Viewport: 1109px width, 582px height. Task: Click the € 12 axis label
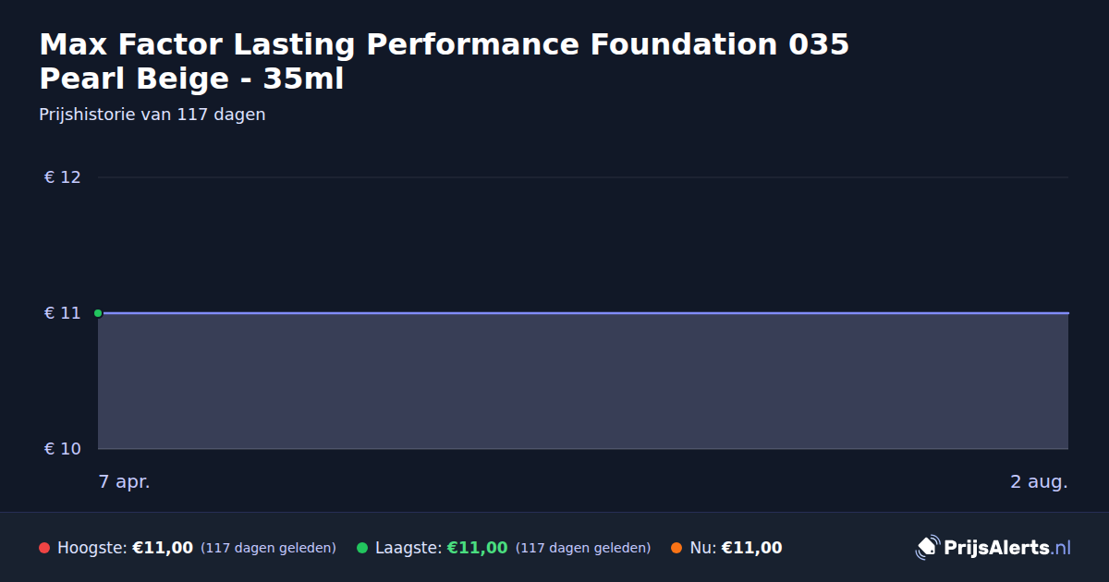pyautogui.click(x=63, y=177)
